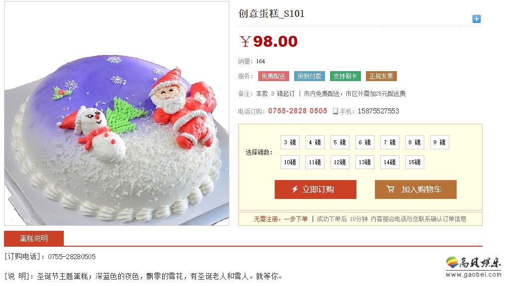Click the lightning icon on 立即订购
Viewport: 509px width, 286px height.
[x=295, y=189]
